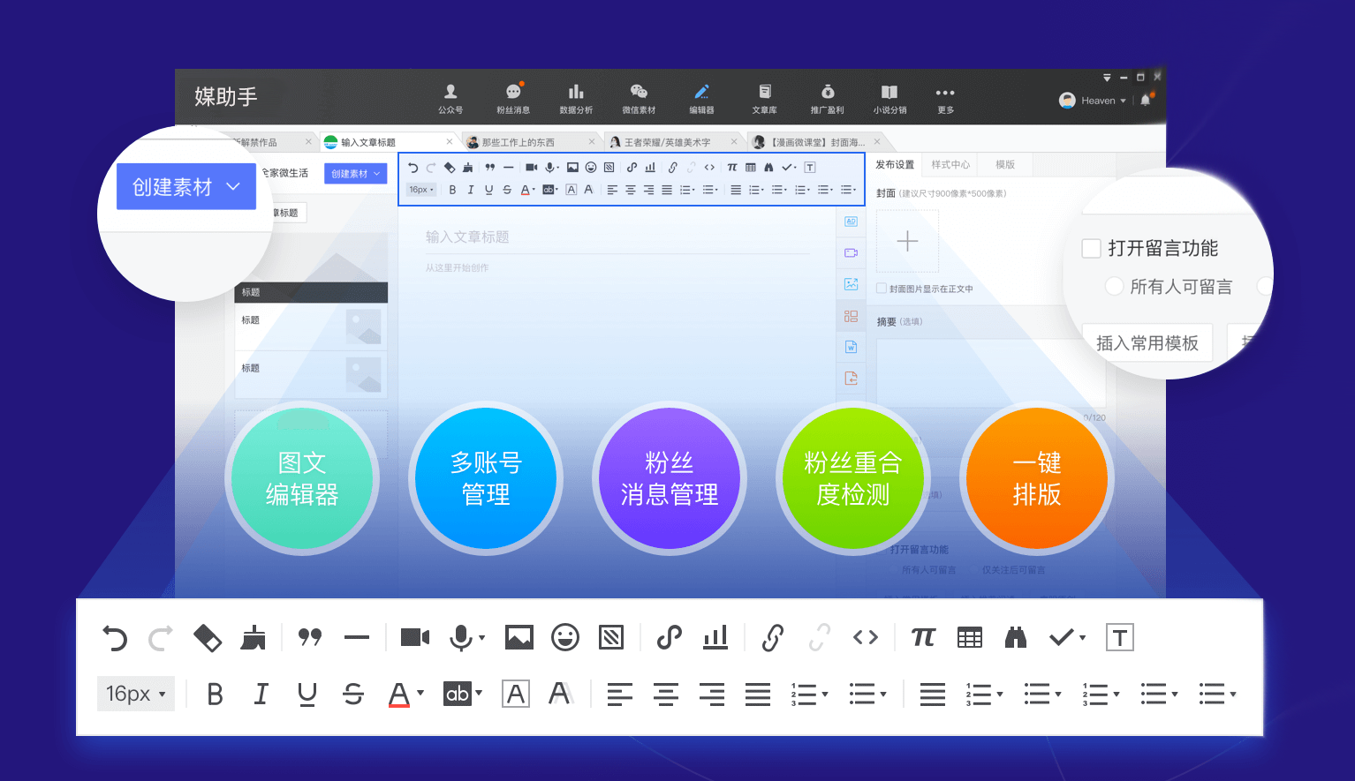Insert a table from the enlarged toolbar
The height and width of the screenshot is (781, 1355).
tap(970, 637)
